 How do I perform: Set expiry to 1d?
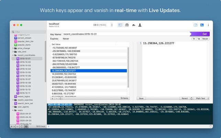[x=199, y=39]
